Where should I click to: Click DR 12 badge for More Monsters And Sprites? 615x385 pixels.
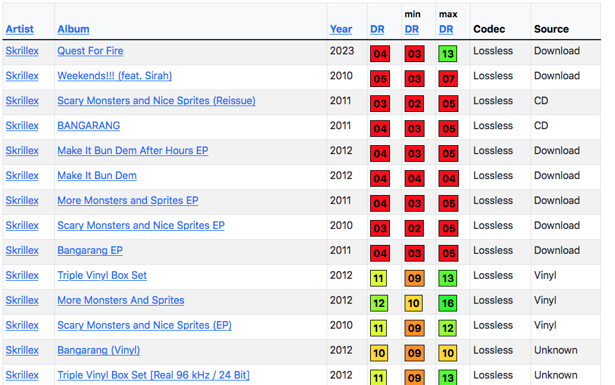pos(379,303)
